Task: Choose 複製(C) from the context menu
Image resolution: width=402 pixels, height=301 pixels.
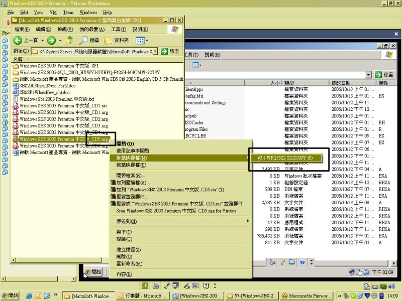Action: click(180, 239)
